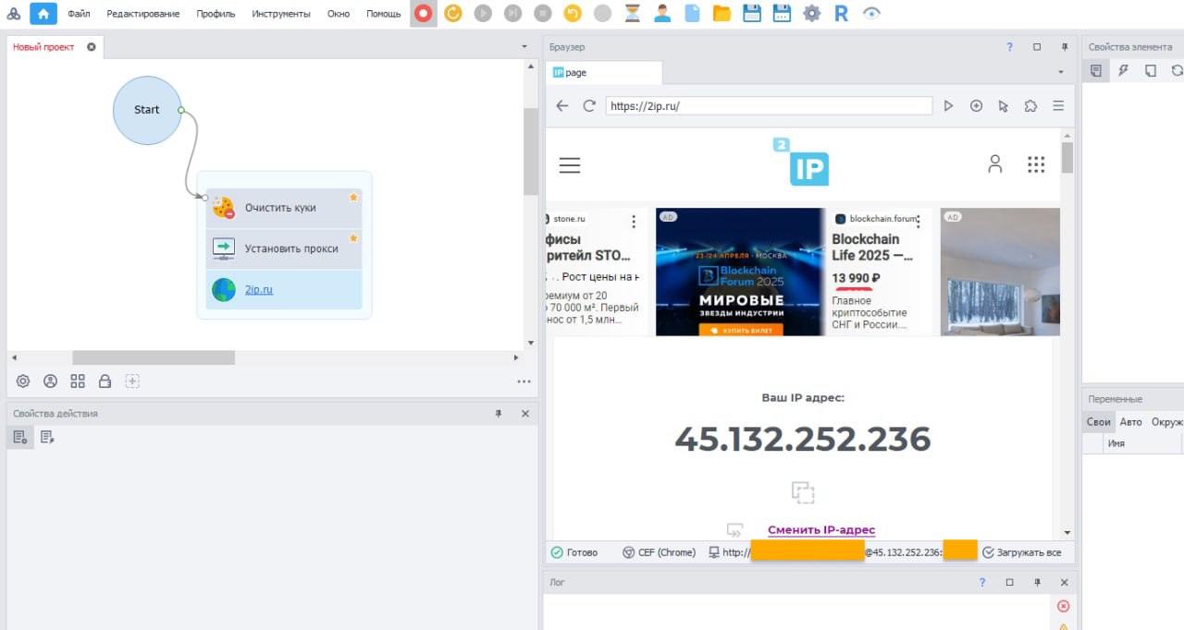Viewport: 1184px width, 630px height.
Task: Click circled plus icon in browser bar
Action: (976, 106)
